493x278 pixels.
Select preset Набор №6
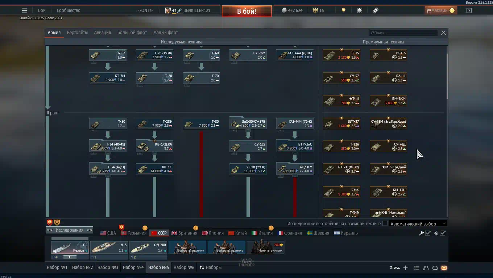(x=184, y=268)
